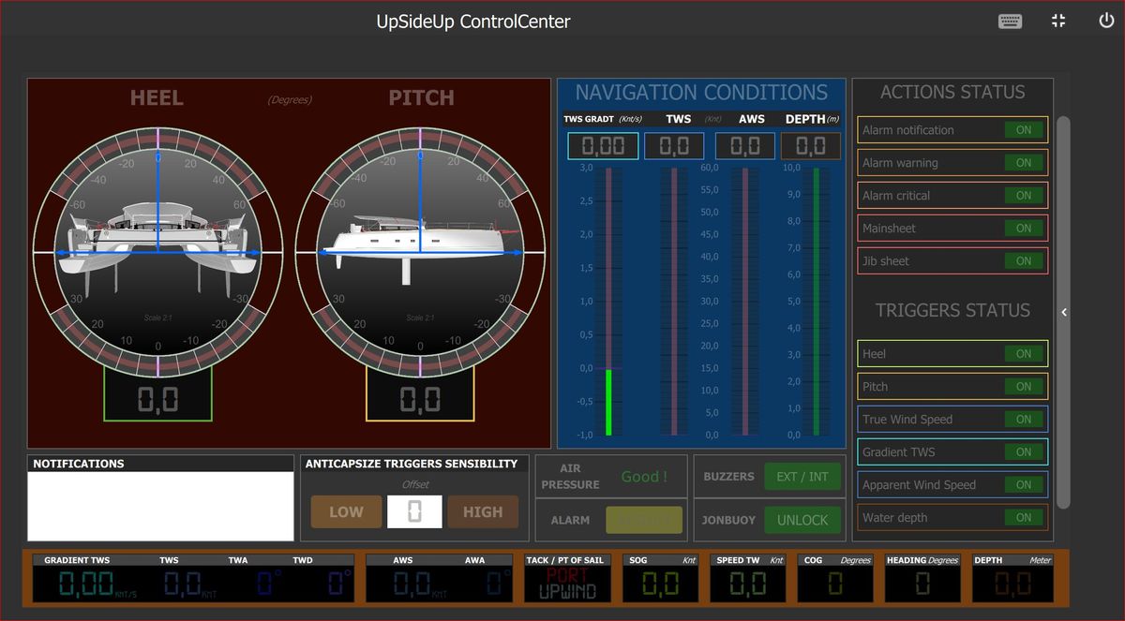
Task: Toggle Alarm notification ON switch
Action: (x=1023, y=130)
